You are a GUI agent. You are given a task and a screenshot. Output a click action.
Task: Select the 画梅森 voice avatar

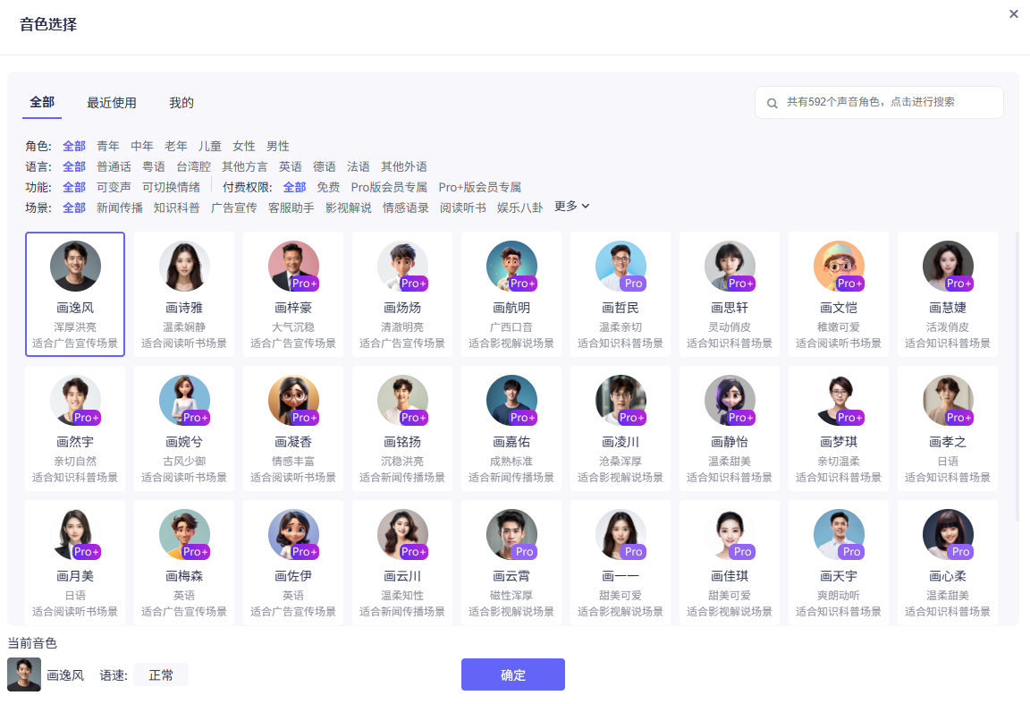coord(184,534)
